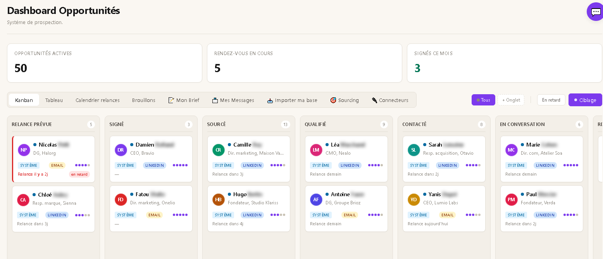Click 'Dir. com, Atelier Soa' on Marie card

click(x=541, y=153)
